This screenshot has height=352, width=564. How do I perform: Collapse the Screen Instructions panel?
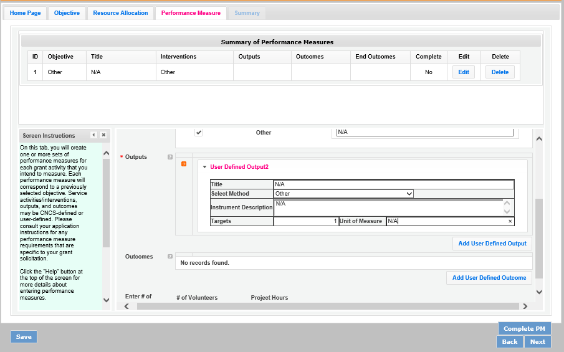pyautogui.click(x=93, y=135)
